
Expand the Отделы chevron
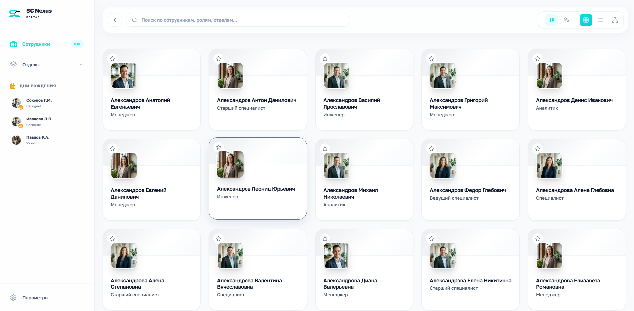pos(81,65)
